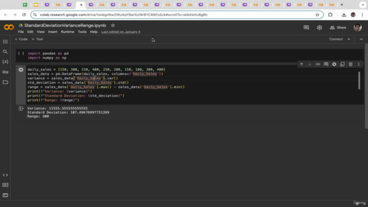Screen dimensions: 368x207
Task: Open browser downloads icon
Action: [x=344, y=14]
